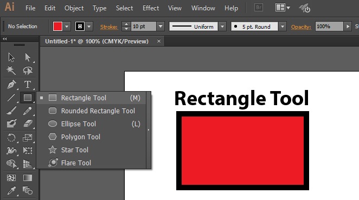Click the red fill color swatch

tap(57, 27)
